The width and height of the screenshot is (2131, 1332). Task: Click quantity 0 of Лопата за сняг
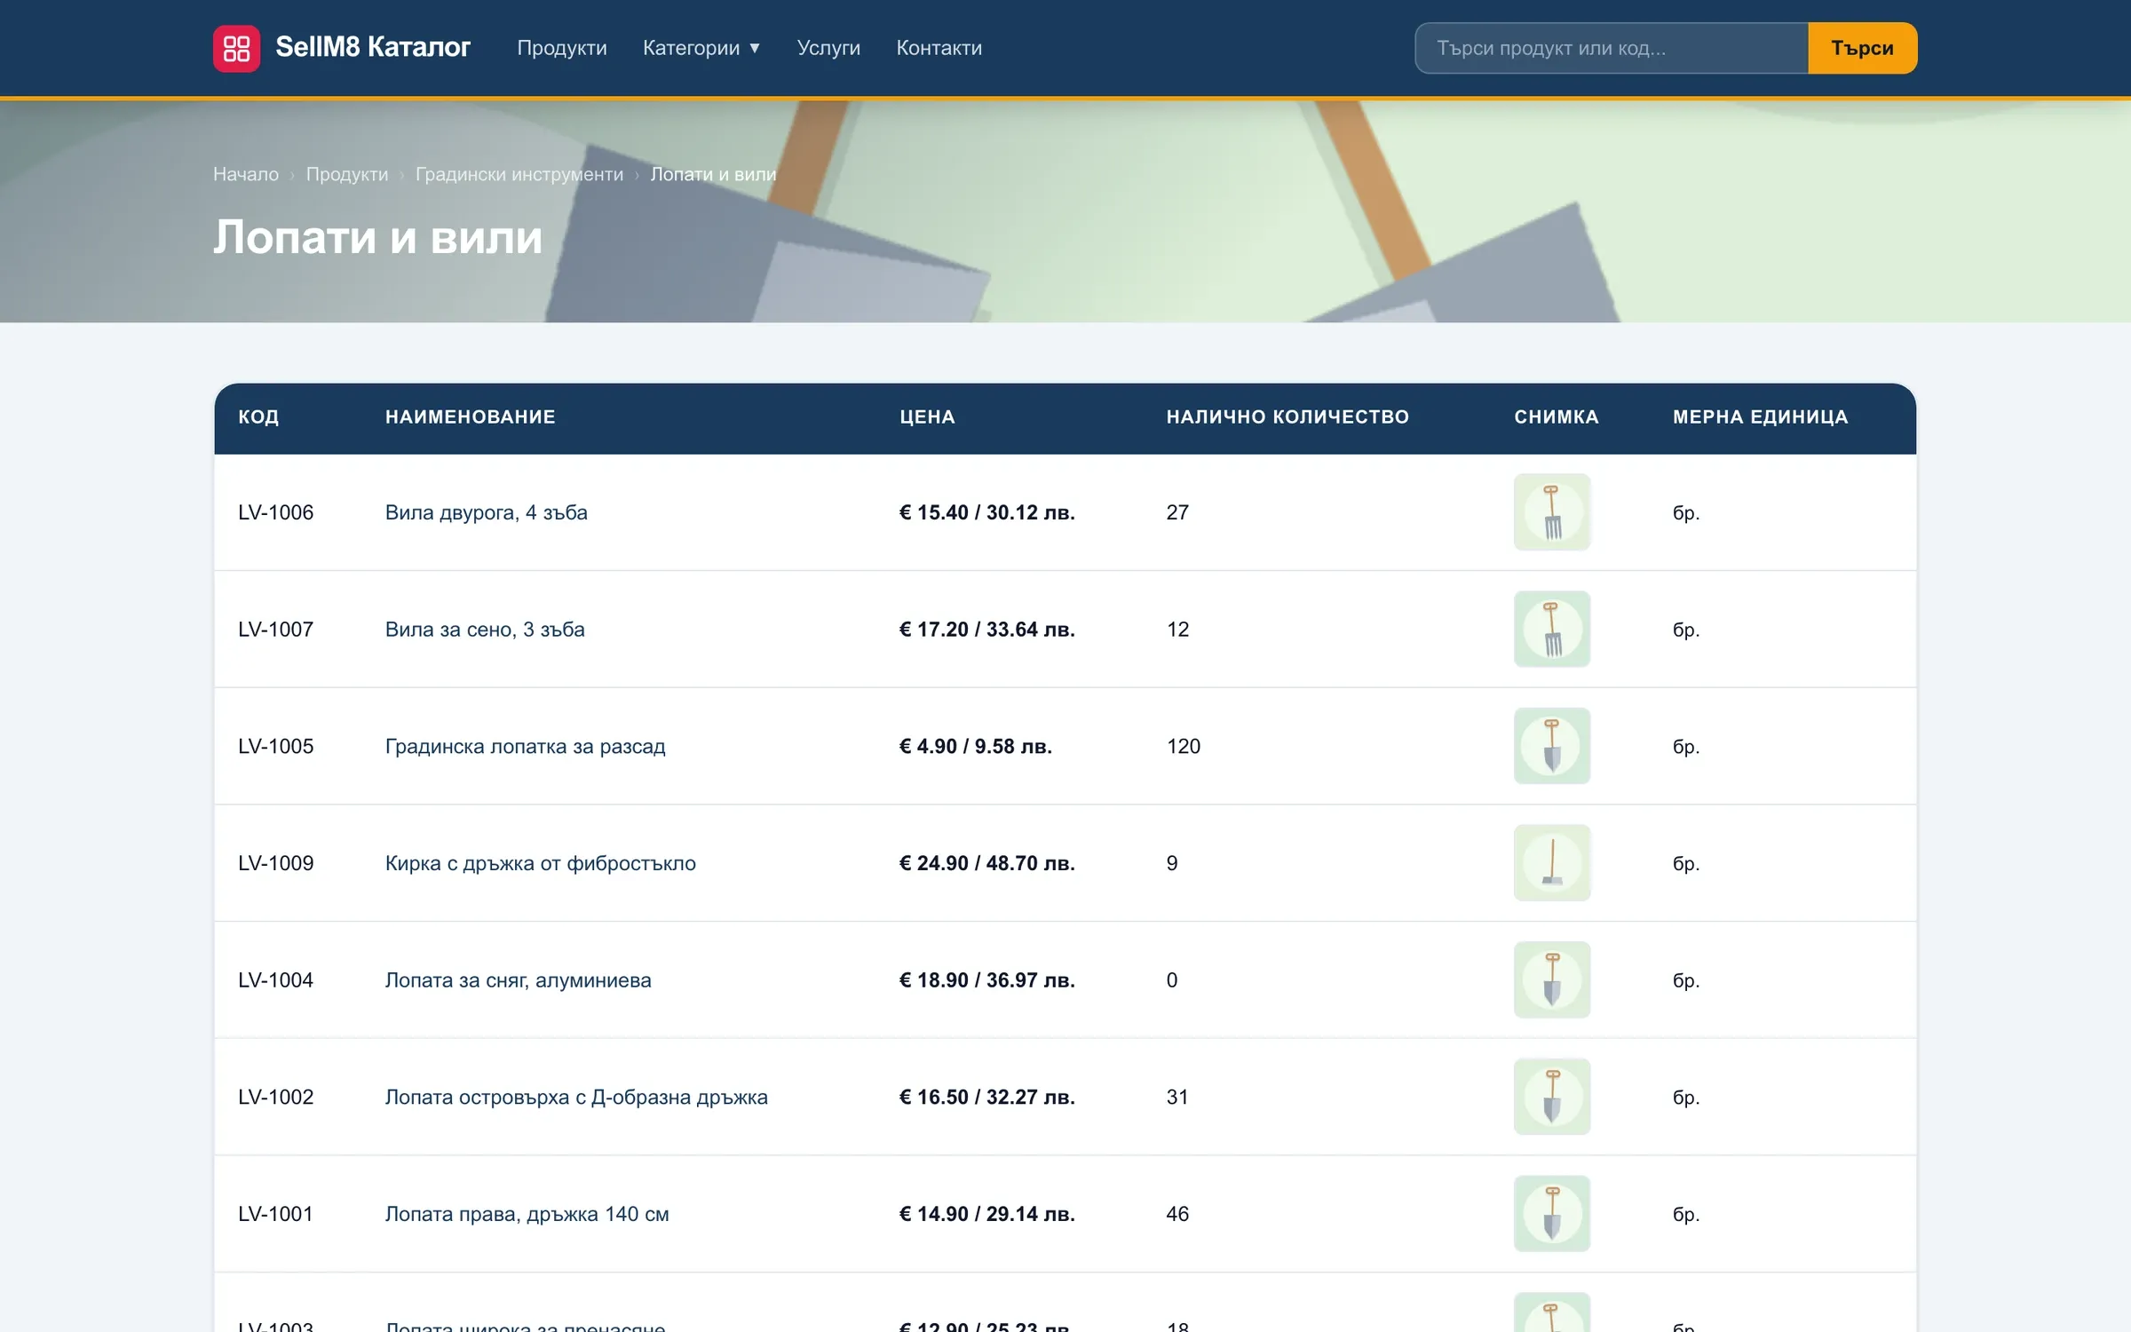pos(1172,980)
